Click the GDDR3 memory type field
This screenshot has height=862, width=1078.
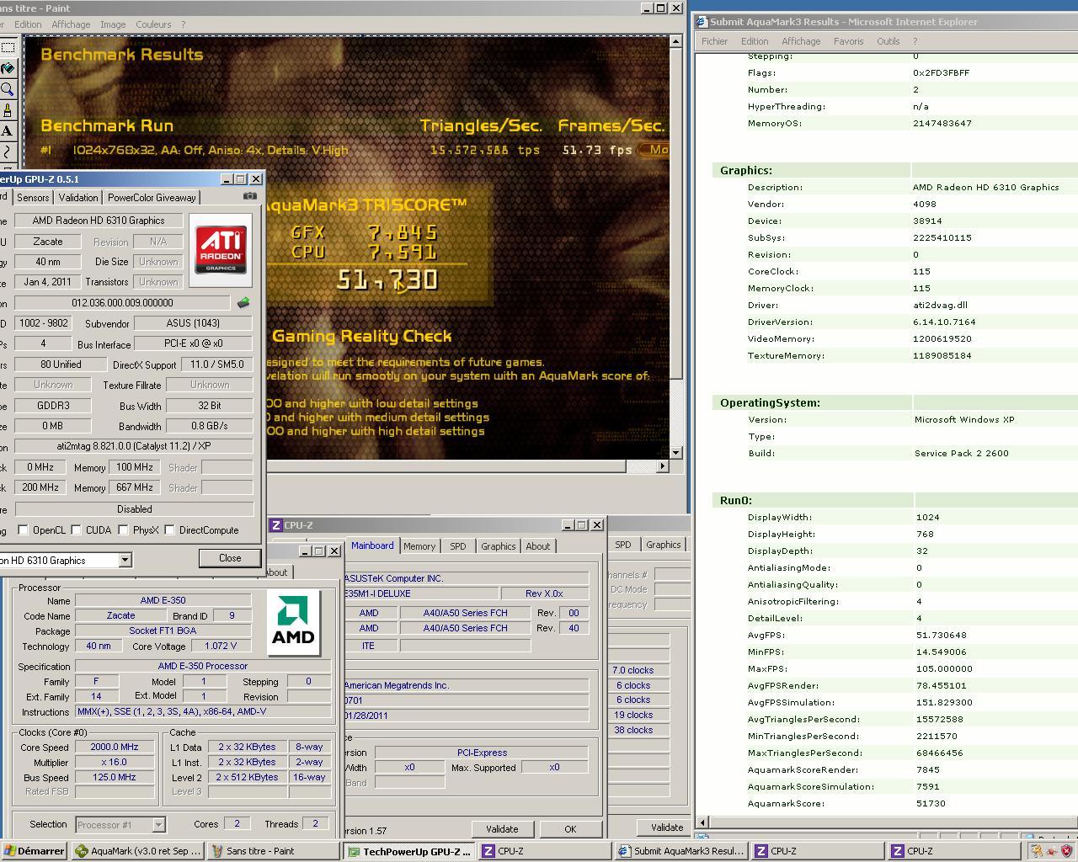pos(52,405)
